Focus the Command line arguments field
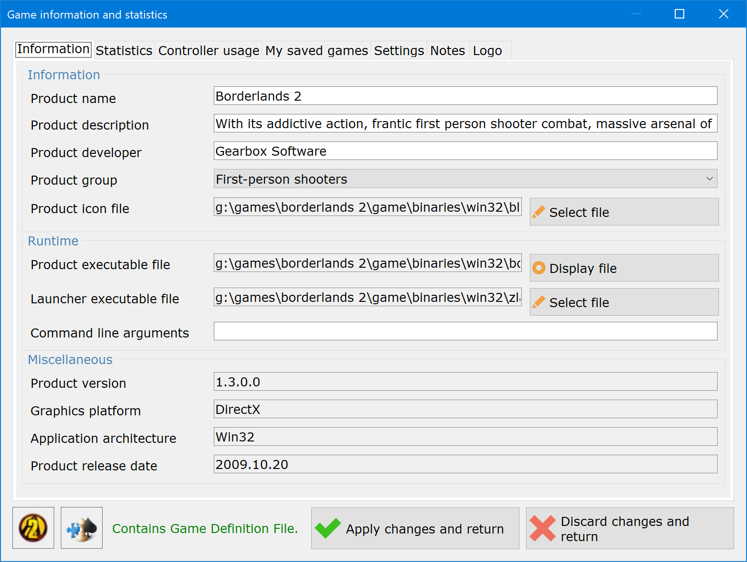The width and height of the screenshot is (747, 562). point(466,331)
